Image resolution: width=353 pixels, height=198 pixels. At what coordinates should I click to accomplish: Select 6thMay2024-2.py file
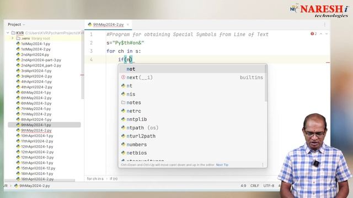pos(36,98)
